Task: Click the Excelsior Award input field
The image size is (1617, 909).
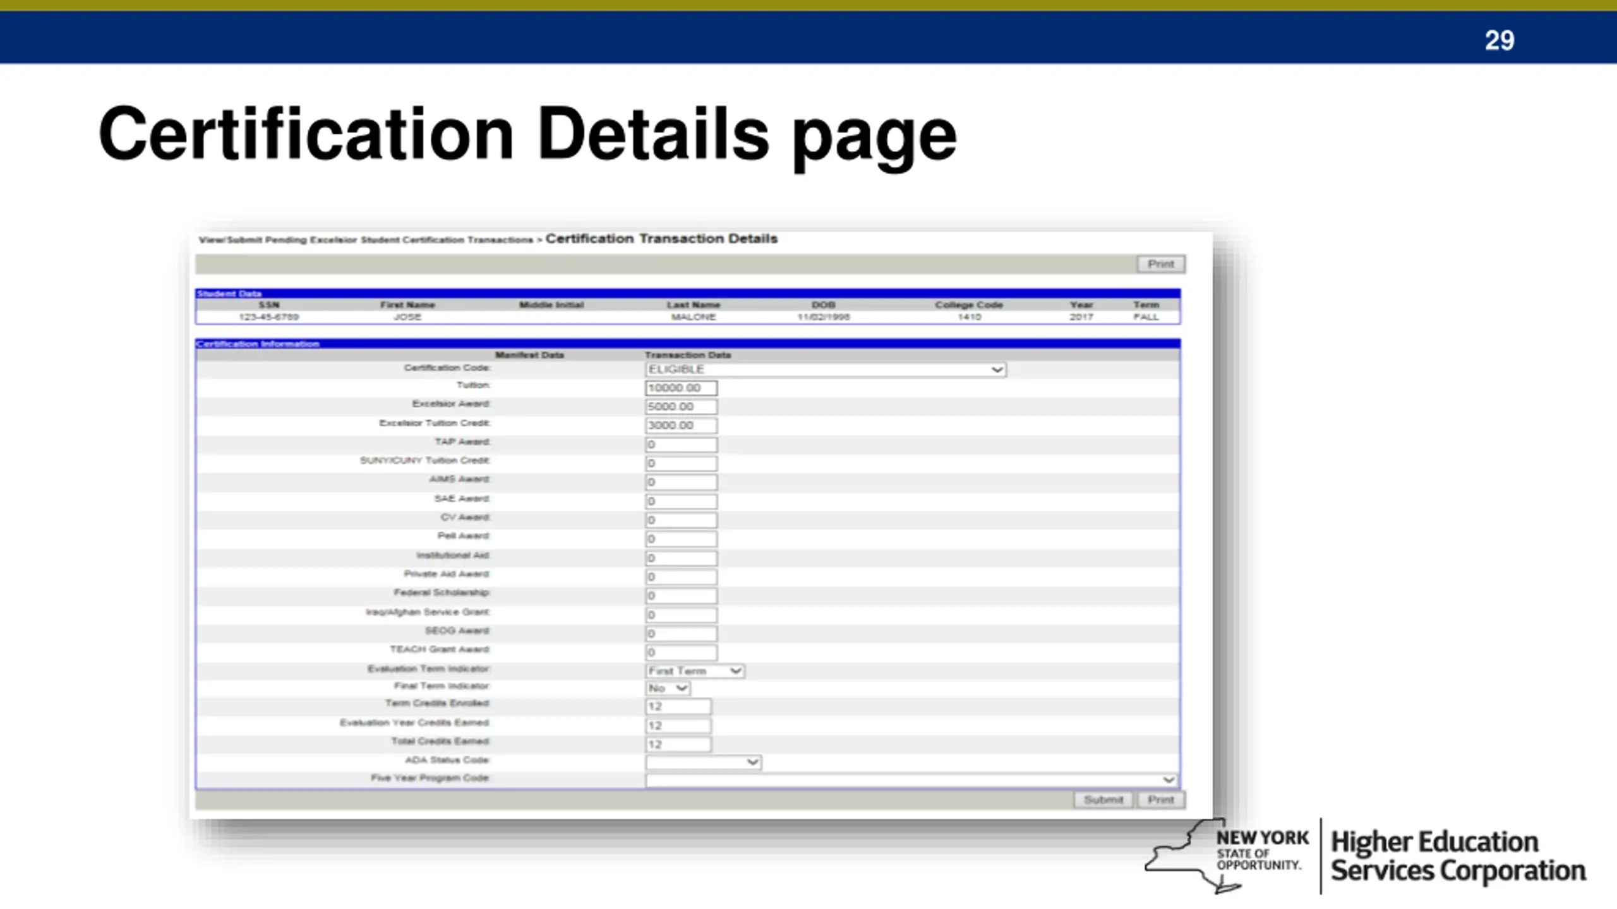Action: click(681, 407)
